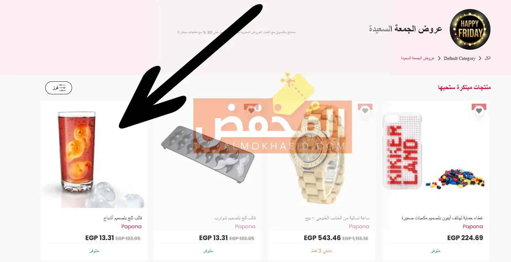Click Papona brand under ghost ice mold
The image size is (511, 262).
click(x=132, y=227)
